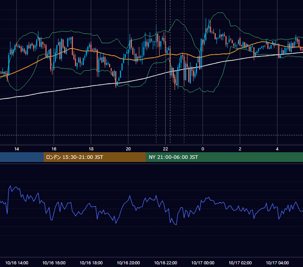The height and width of the screenshot is (267, 303).
Task: Click the 4 hour label on price chart axis
Action: pyautogui.click(x=277, y=149)
